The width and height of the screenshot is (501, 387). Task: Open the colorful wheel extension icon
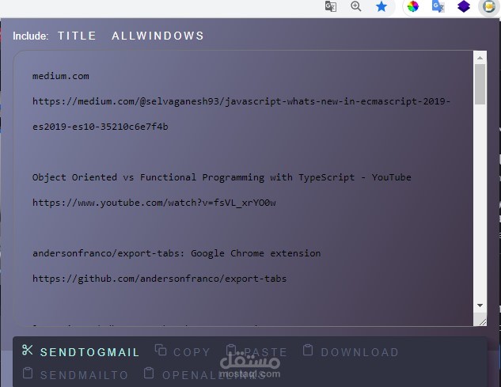point(413,6)
